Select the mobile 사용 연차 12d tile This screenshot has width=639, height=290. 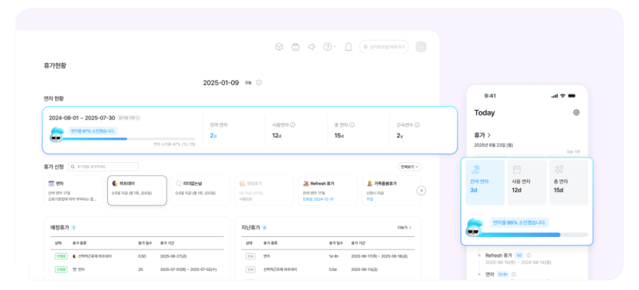click(527, 183)
